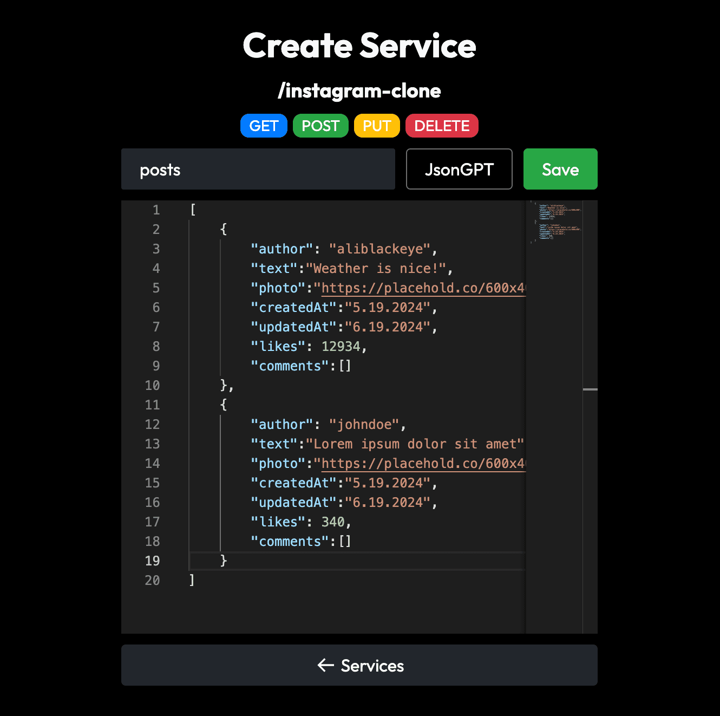Click the posts service name field
The image size is (720, 716).
[x=258, y=170]
